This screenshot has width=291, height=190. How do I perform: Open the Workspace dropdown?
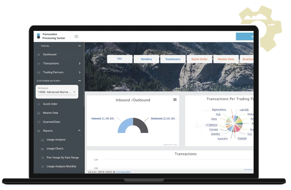click(x=57, y=92)
